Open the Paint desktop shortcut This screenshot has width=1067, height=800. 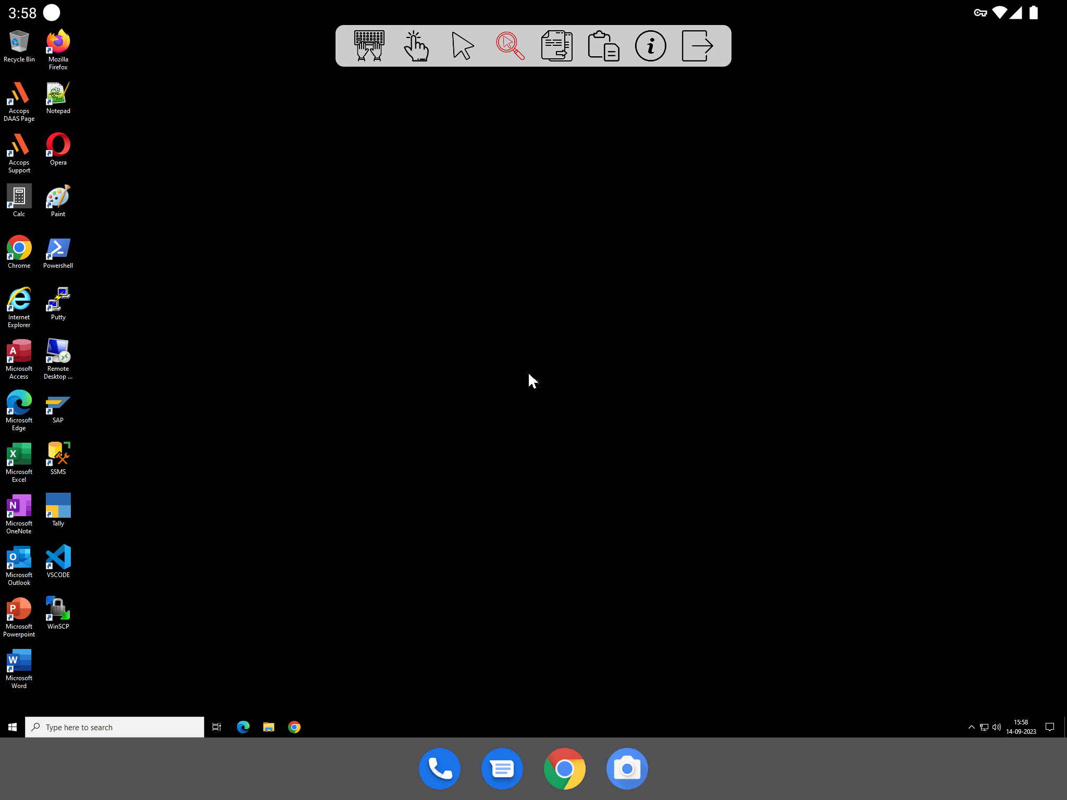[58, 201]
